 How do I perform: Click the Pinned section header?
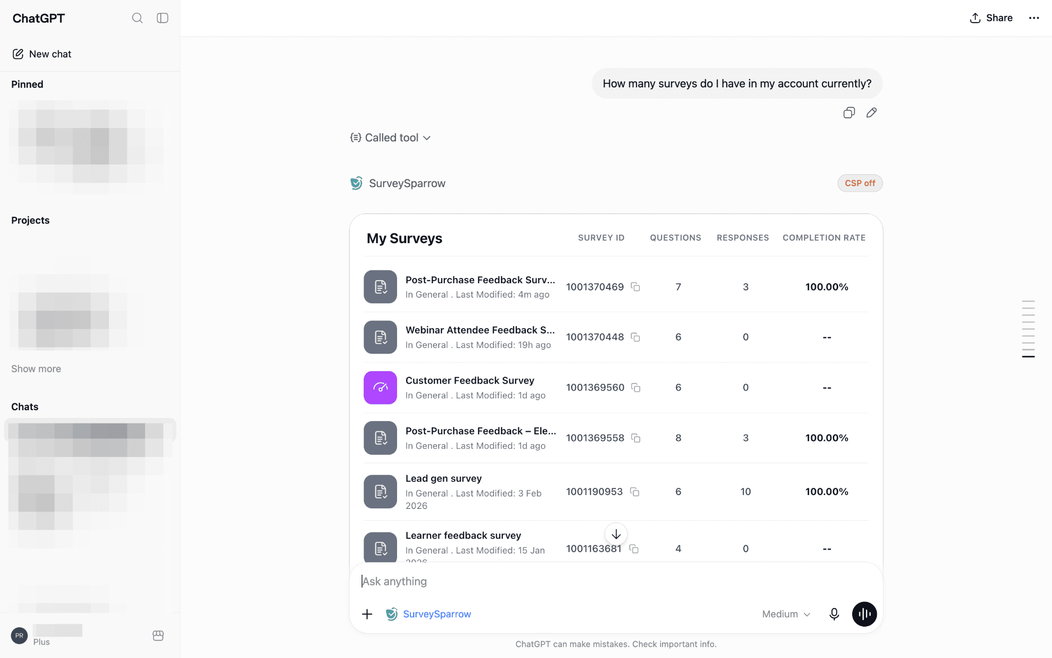click(x=27, y=84)
